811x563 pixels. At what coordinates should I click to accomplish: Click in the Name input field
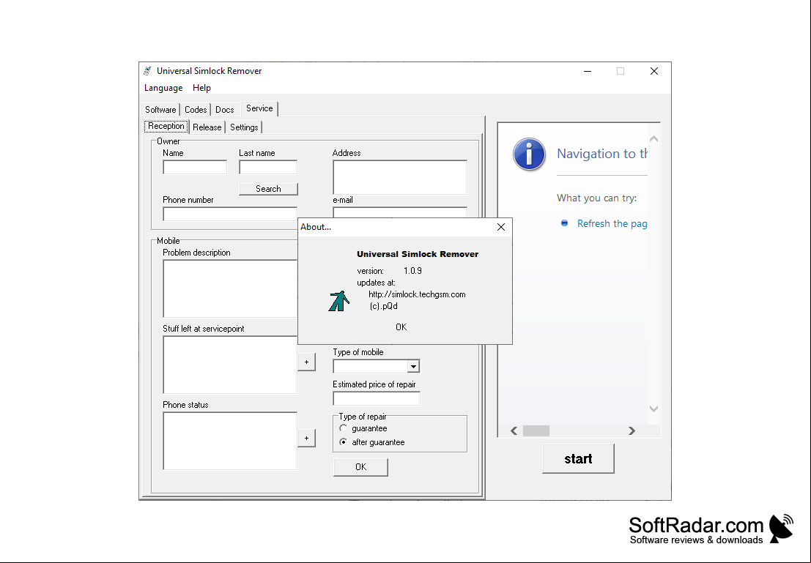195,167
